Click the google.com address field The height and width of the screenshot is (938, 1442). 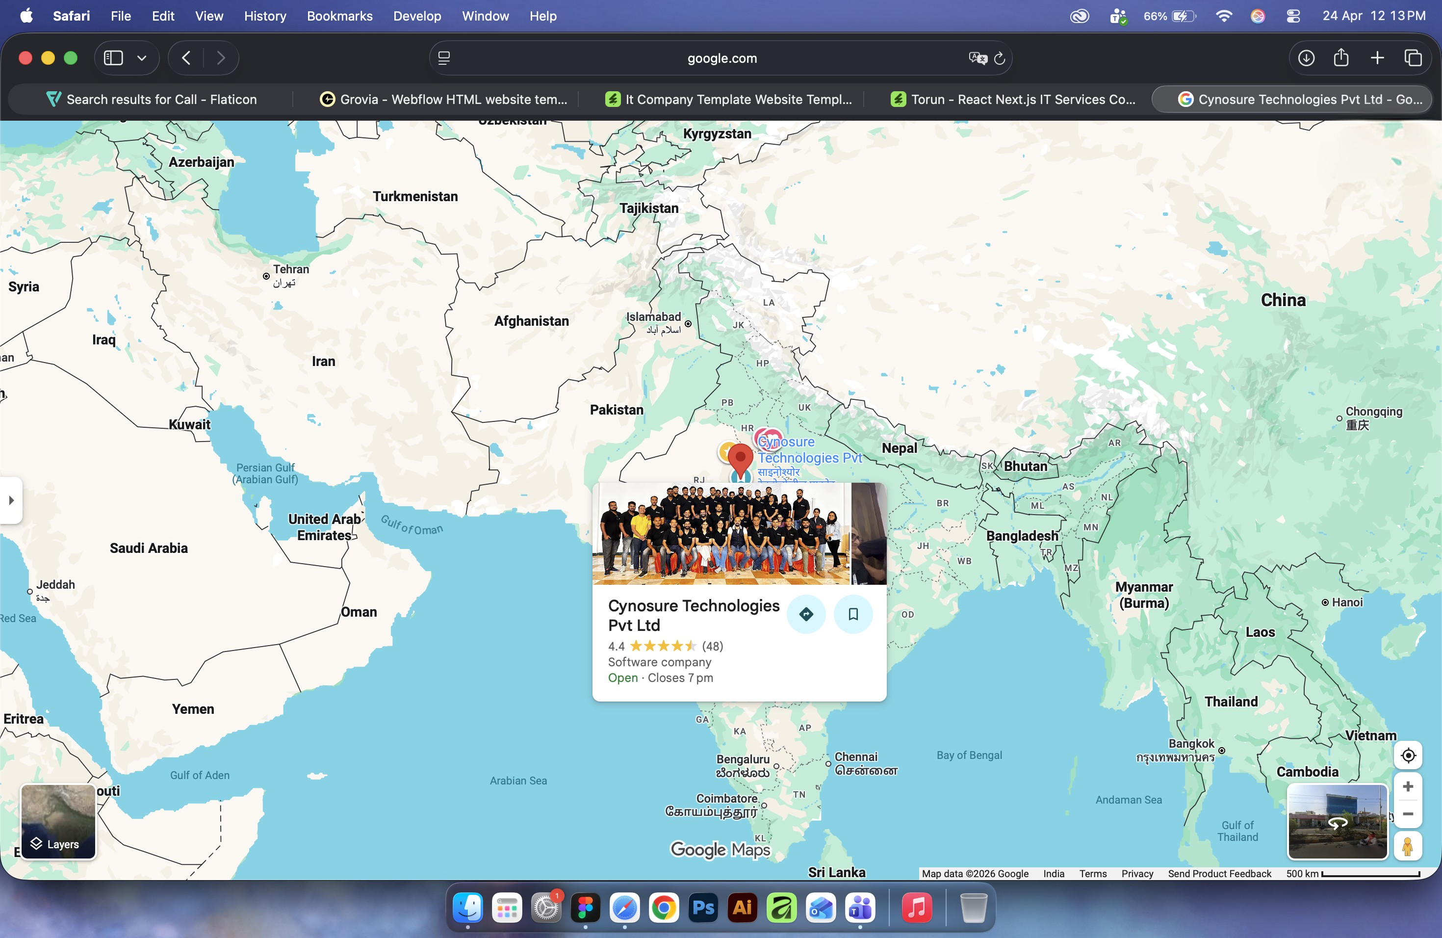[721, 58]
